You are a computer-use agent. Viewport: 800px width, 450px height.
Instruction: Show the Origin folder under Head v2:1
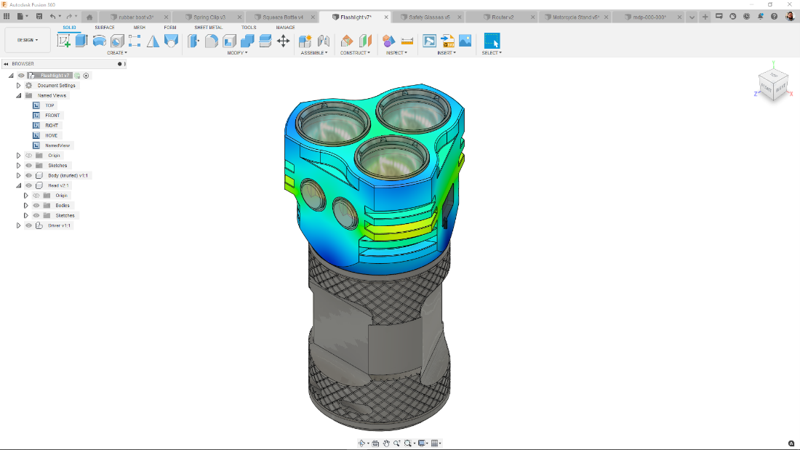pos(36,196)
